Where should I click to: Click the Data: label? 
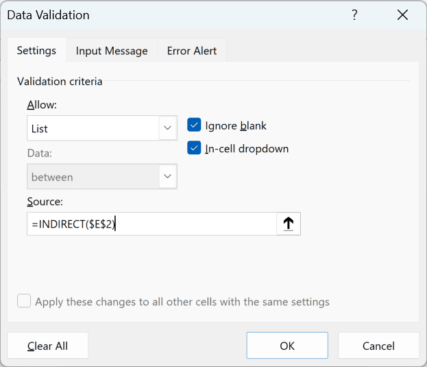(40, 153)
